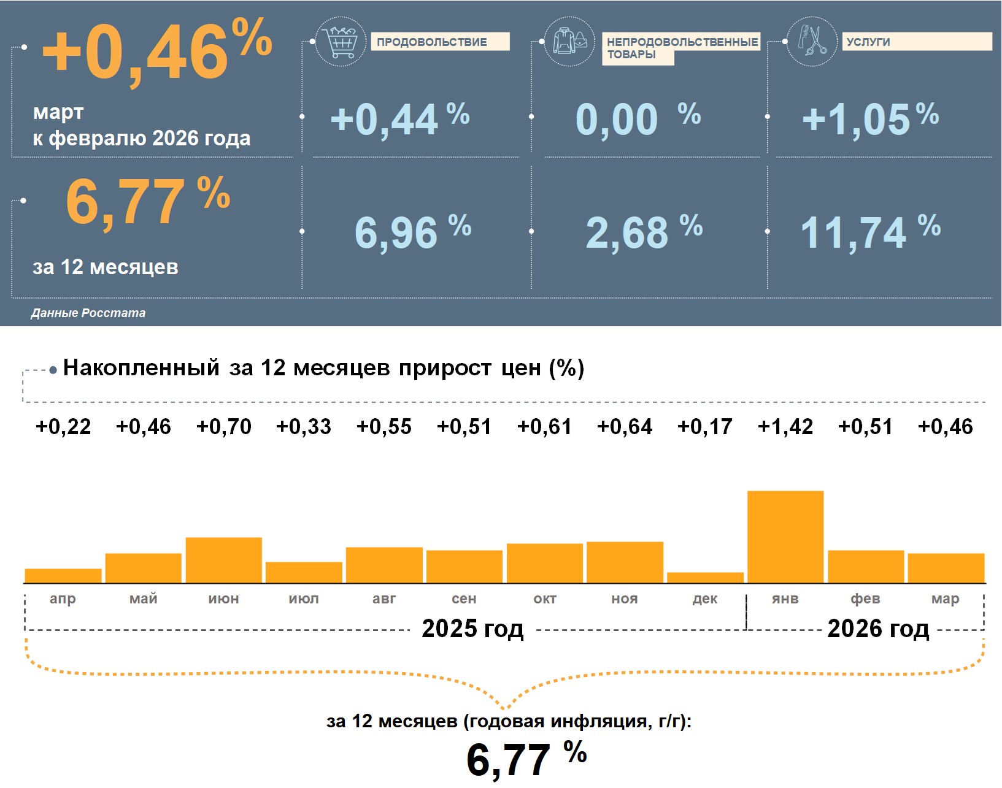Click the large +0,46% headline figure
Screen dimensions: 1002x788
click(x=156, y=52)
